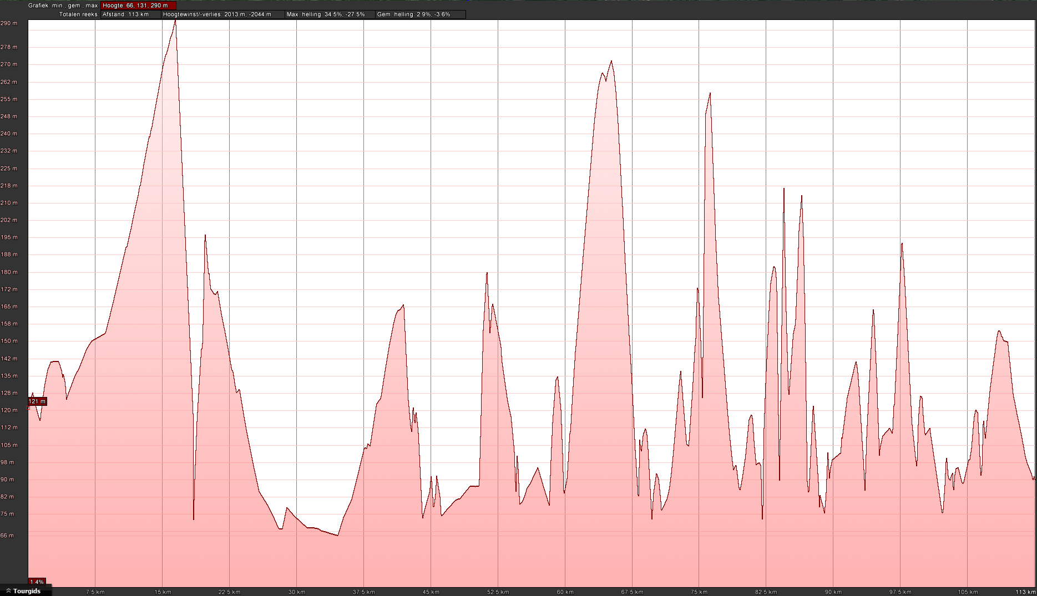This screenshot has width=1037, height=596.
Task: Click the 150 m y-axis label
Action: 9,341
